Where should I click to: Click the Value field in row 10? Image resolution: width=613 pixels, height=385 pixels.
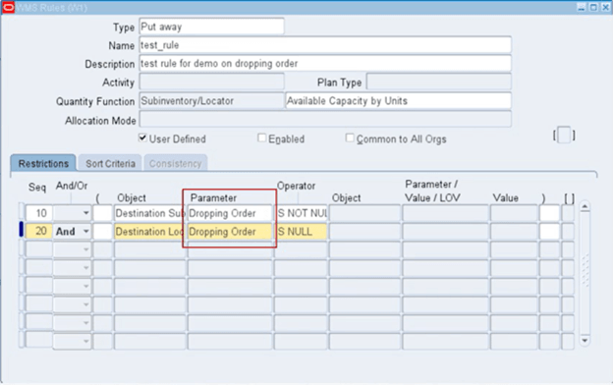pos(514,213)
